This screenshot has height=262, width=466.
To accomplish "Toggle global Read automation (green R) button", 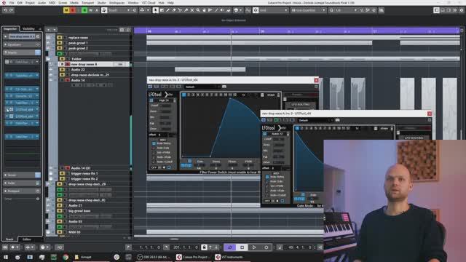I will [84, 10].
